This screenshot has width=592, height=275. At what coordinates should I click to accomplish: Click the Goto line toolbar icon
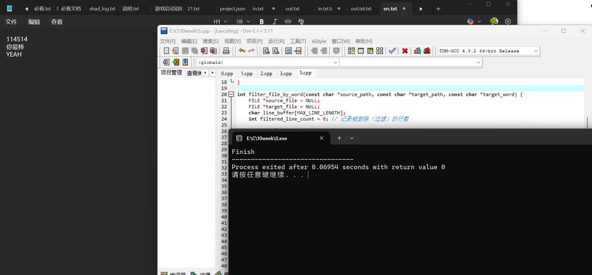(x=298, y=51)
